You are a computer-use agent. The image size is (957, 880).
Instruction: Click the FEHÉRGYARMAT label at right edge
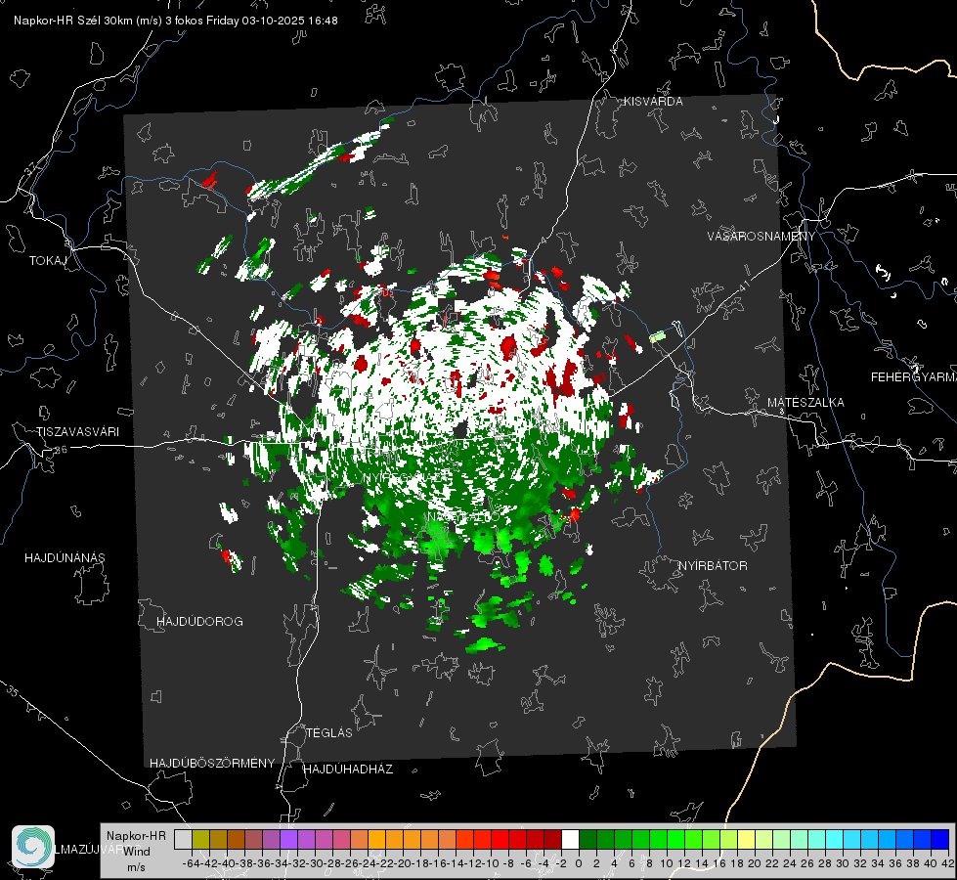click(914, 377)
